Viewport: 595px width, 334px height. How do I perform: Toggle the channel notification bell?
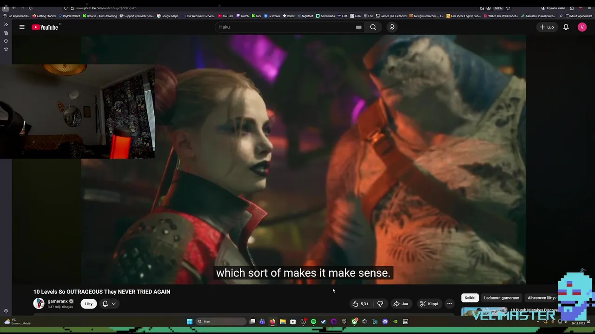(105, 304)
